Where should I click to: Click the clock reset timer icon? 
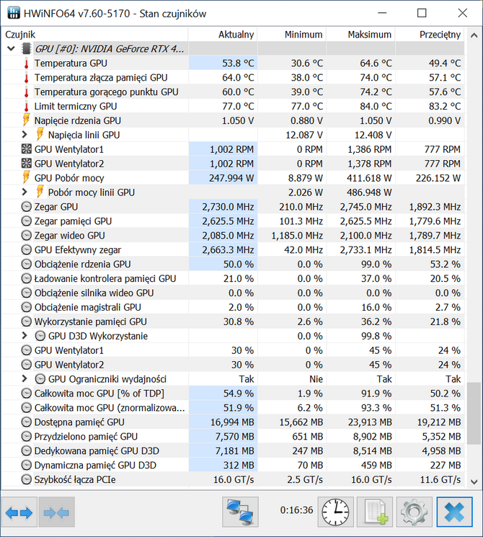[336, 512]
